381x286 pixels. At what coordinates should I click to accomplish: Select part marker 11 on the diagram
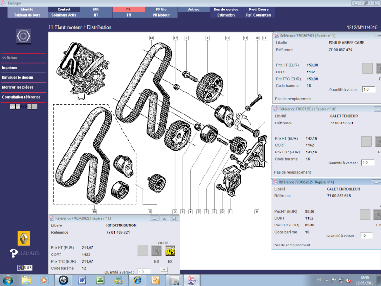(x=230, y=212)
